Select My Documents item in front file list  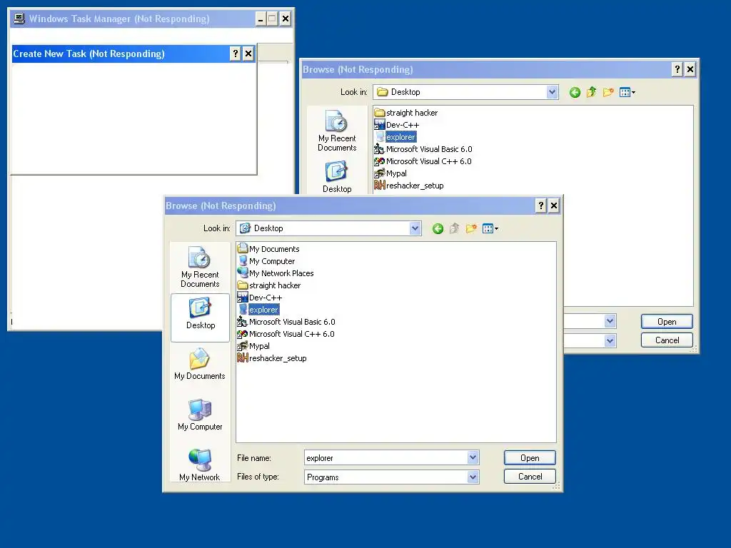[268, 249]
